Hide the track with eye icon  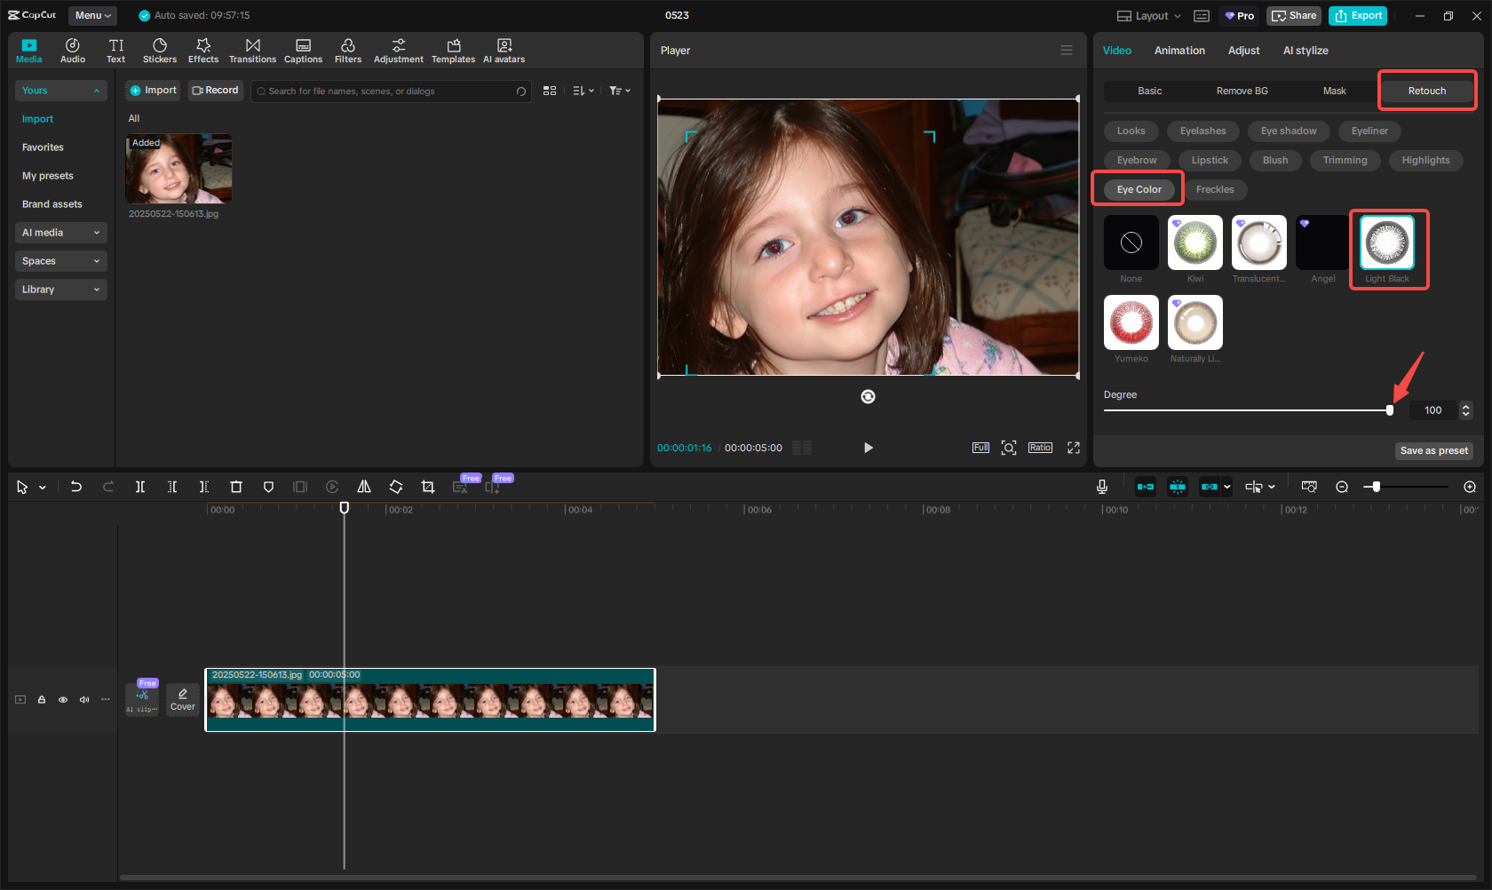(x=63, y=700)
